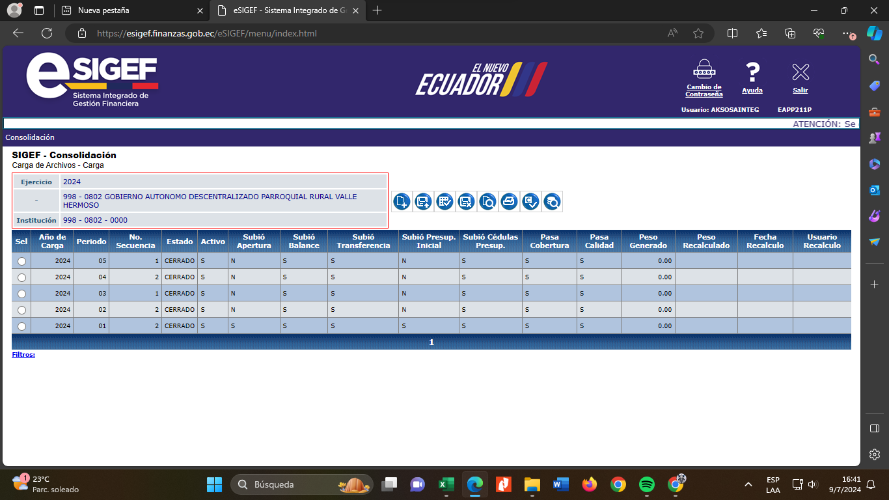Open Excel from the Windows taskbar
Viewport: 889px width, 500px height.
pos(446,484)
